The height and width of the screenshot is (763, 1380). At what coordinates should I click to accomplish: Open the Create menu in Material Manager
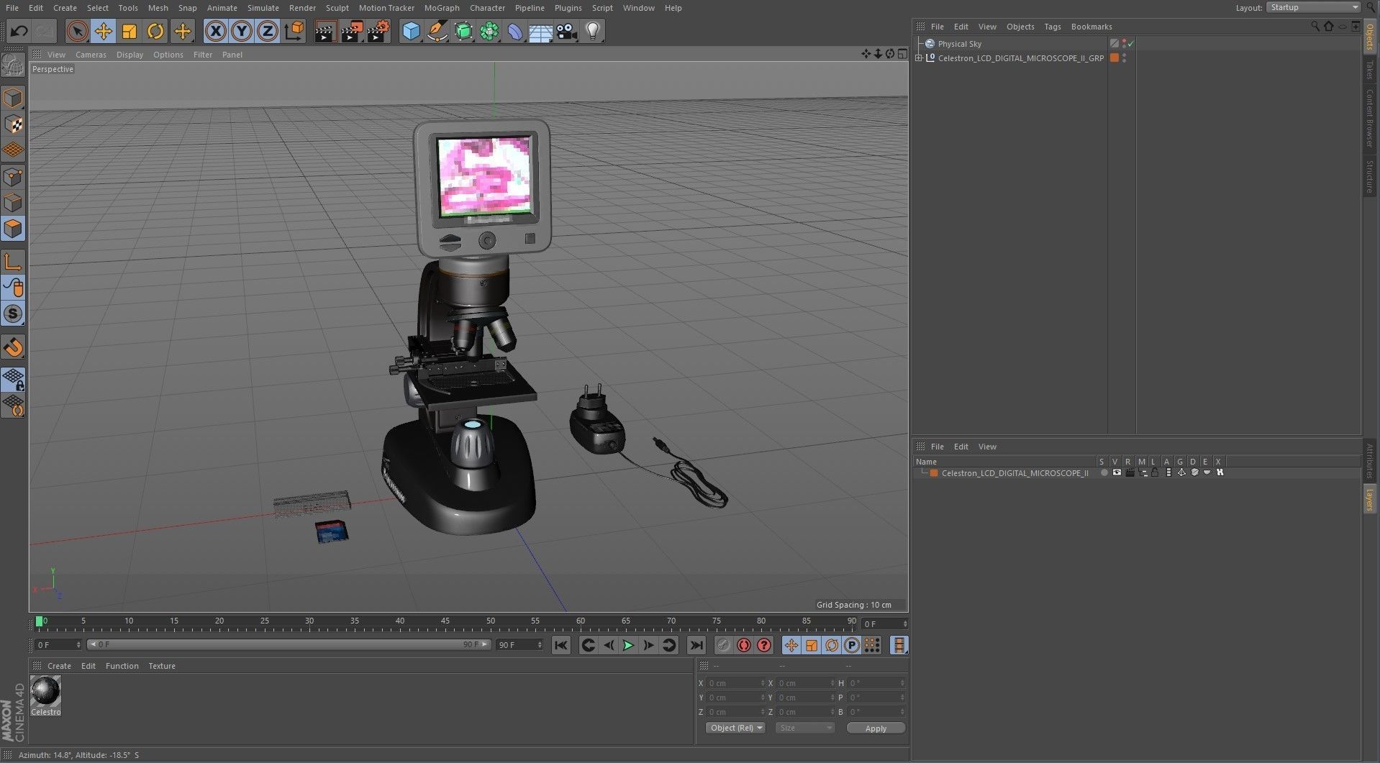click(59, 666)
